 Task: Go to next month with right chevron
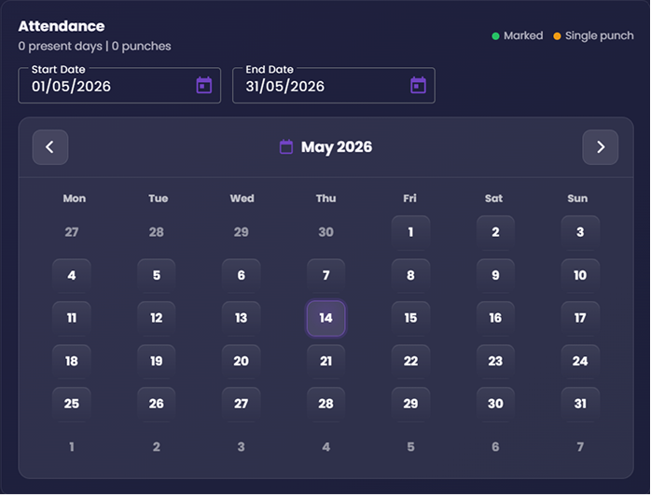click(x=601, y=147)
